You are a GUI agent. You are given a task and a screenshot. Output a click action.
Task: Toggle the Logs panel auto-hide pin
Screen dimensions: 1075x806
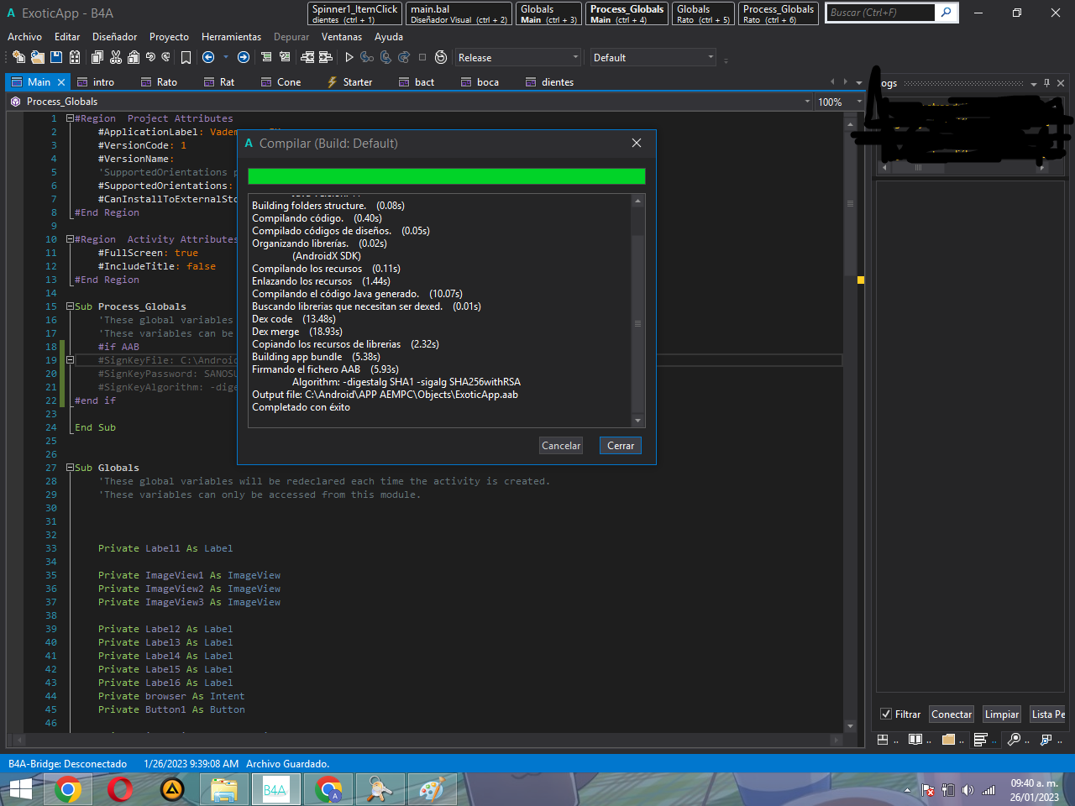click(x=1046, y=83)
